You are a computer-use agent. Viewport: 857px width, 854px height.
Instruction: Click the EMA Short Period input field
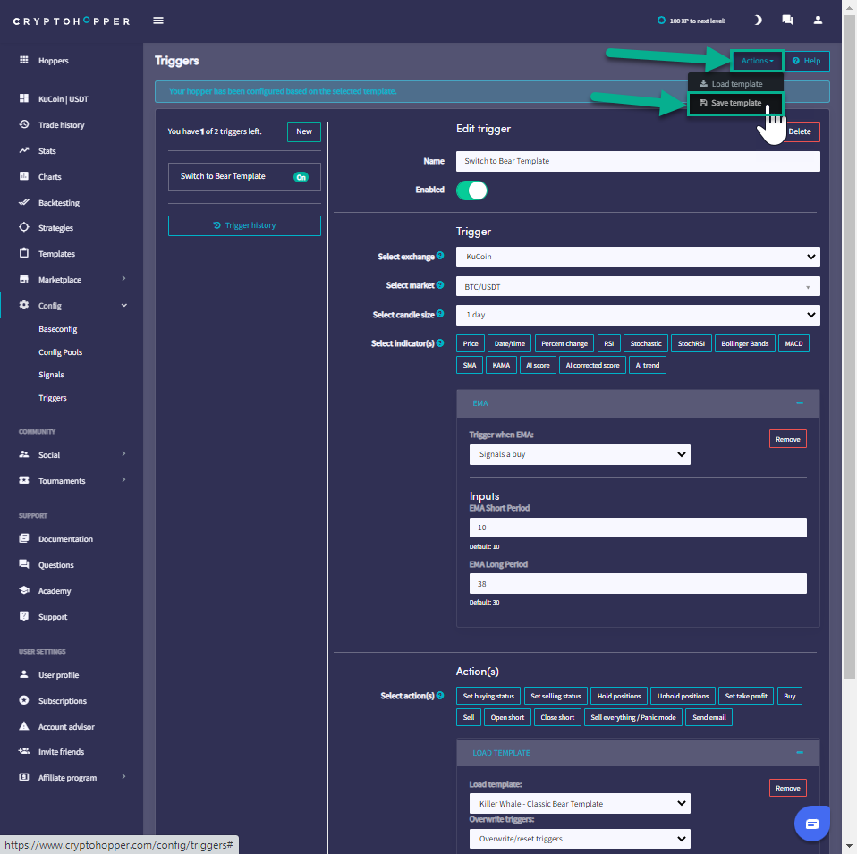[637, 528]
